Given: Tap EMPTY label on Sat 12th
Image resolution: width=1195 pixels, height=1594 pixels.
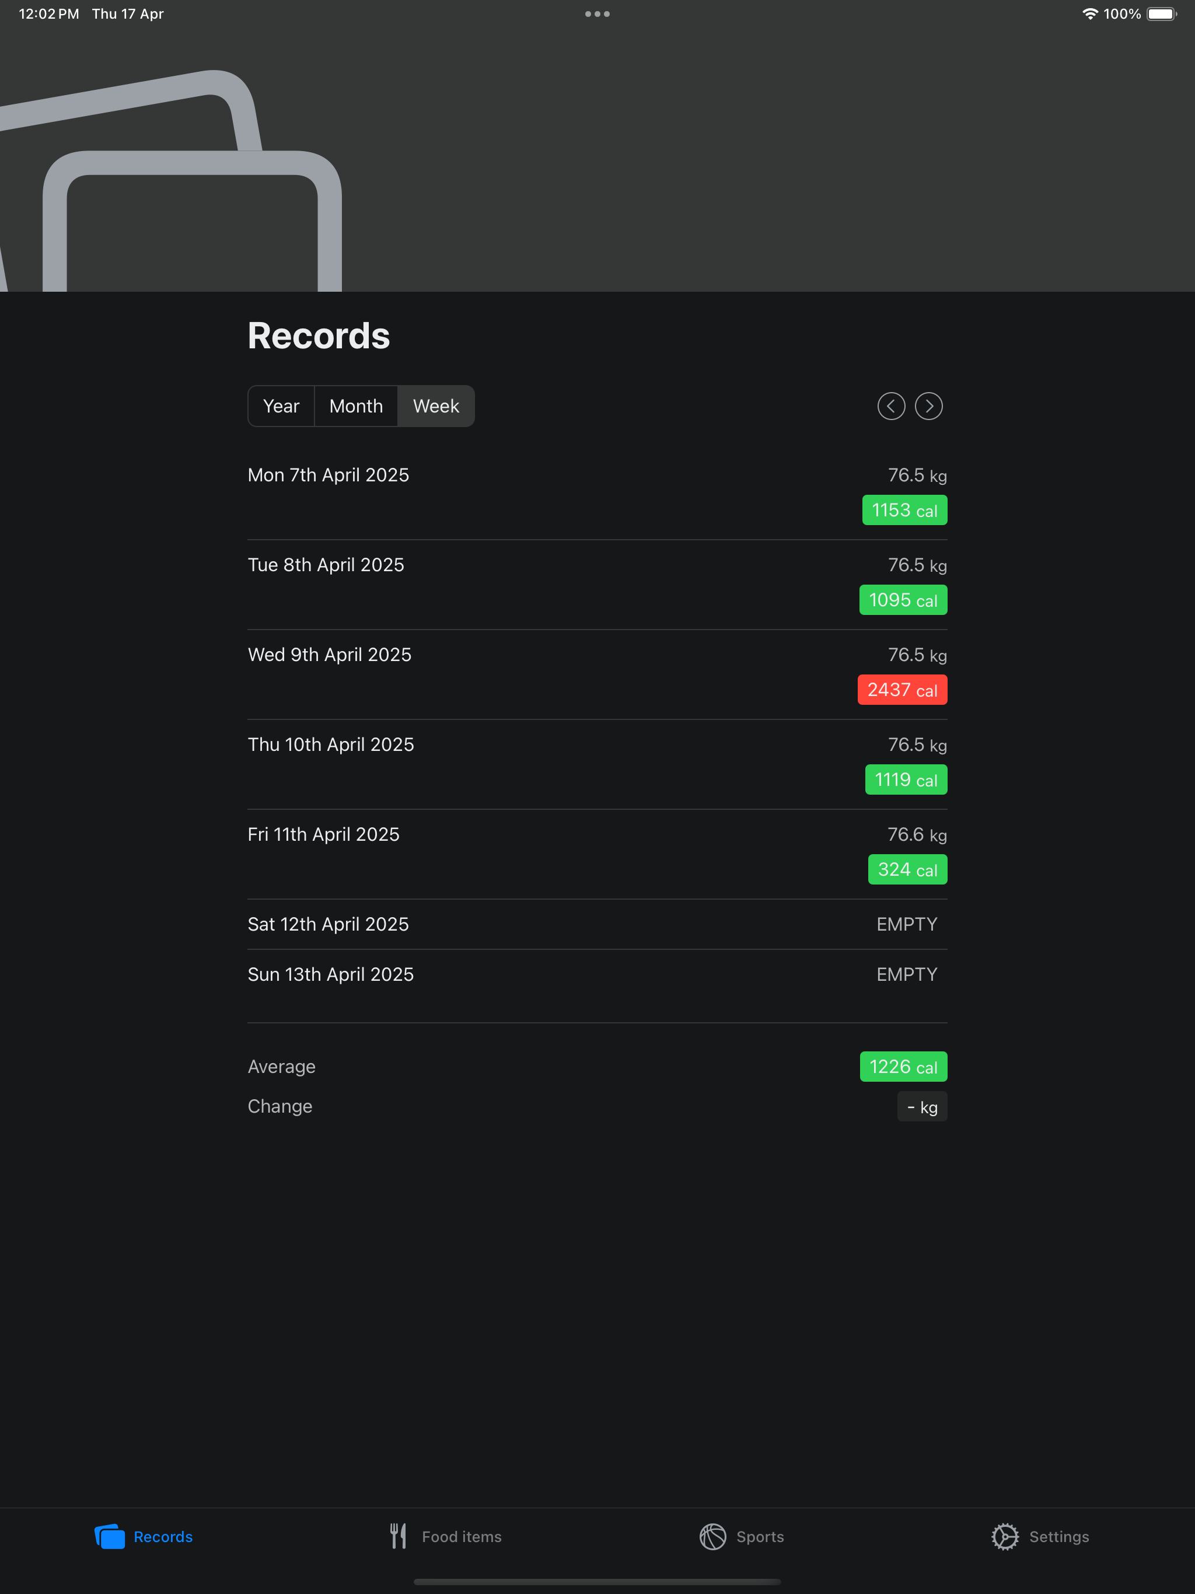Looking at the screenshot, I should (x=907, y=925).
